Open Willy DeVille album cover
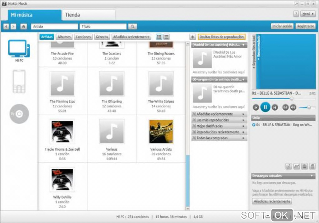319x223 pixels. (63, 180)
